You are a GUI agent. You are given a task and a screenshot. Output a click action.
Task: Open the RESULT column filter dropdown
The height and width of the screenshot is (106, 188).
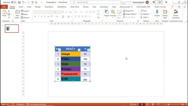coord(79,50)
